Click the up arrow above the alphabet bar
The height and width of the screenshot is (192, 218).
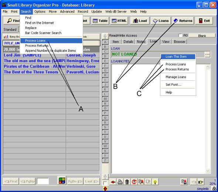tap(105, 36)
